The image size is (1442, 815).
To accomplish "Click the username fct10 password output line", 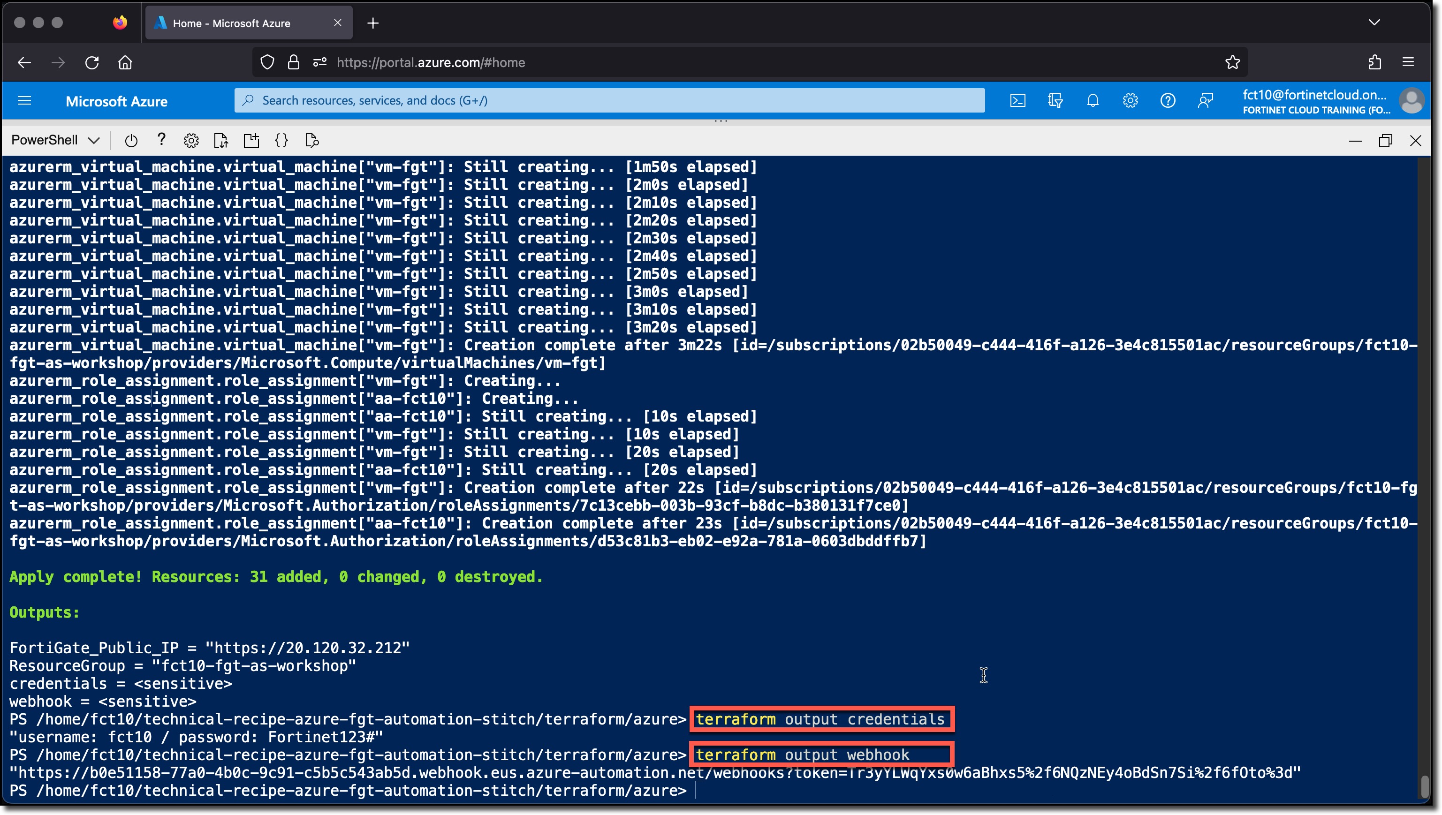I will point(196,737).
